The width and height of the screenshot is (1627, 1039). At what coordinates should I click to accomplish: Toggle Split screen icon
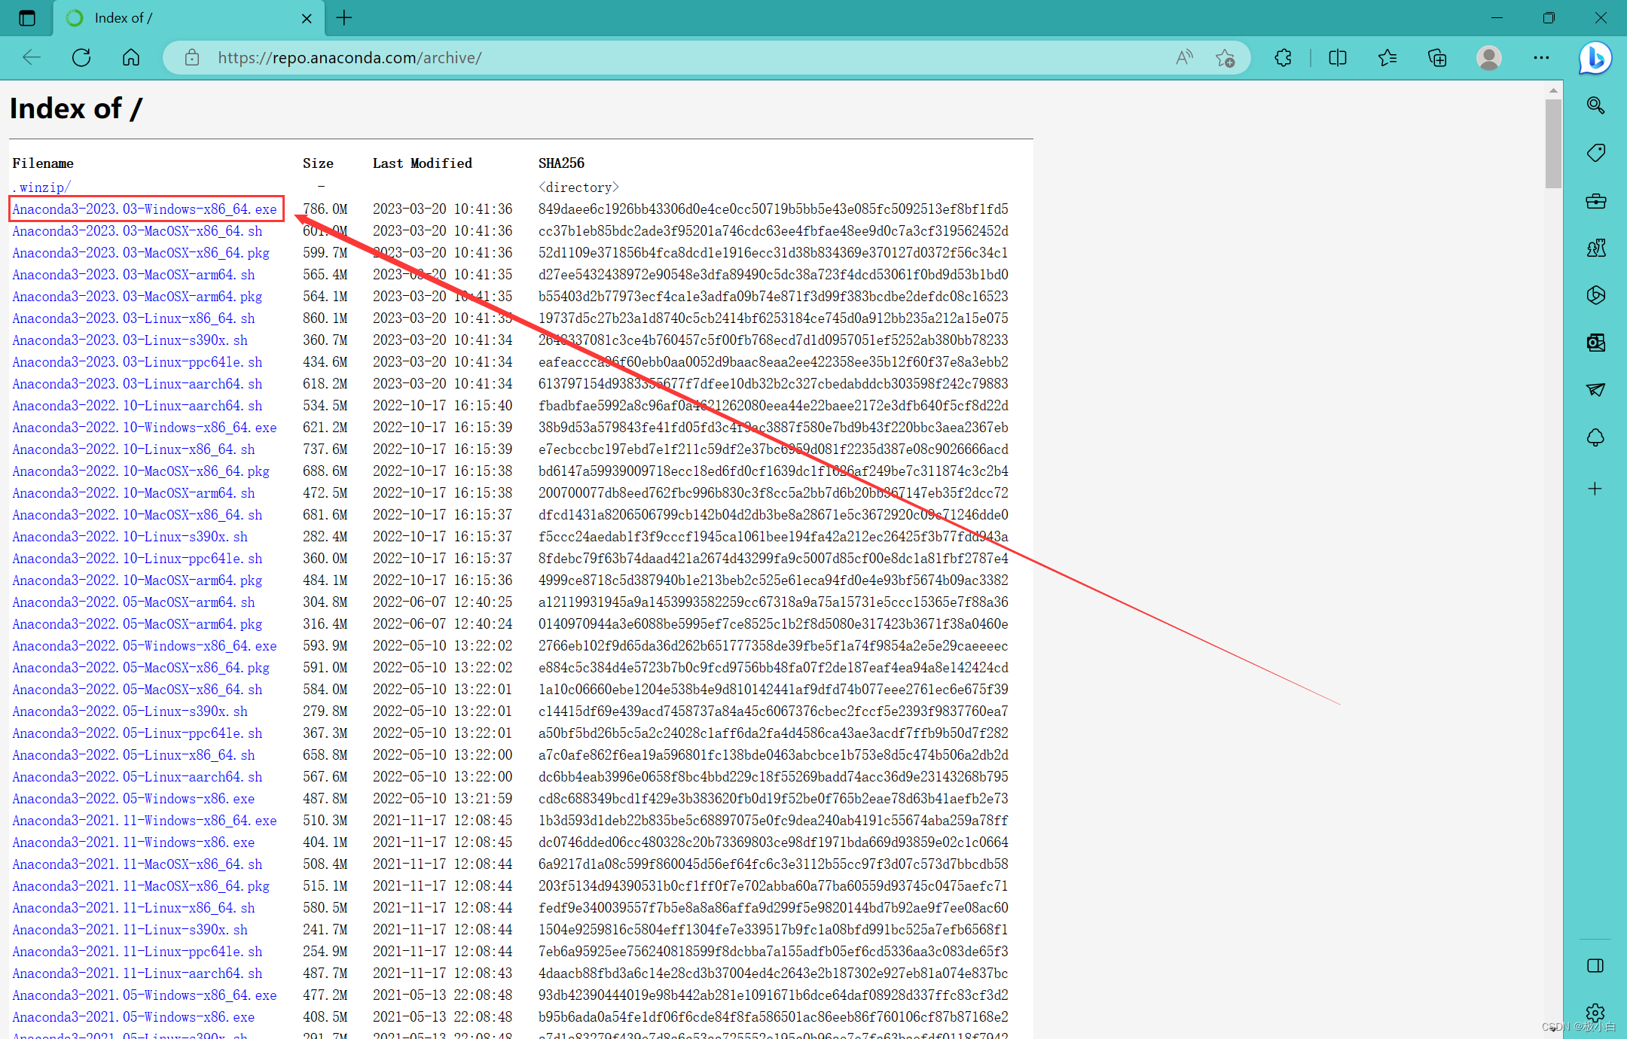[x=1338, y=58]
